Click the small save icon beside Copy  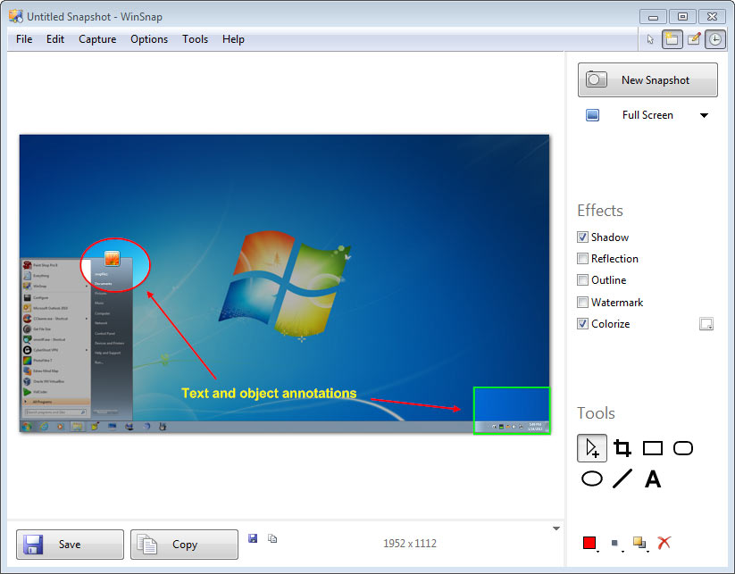(253, 538)
